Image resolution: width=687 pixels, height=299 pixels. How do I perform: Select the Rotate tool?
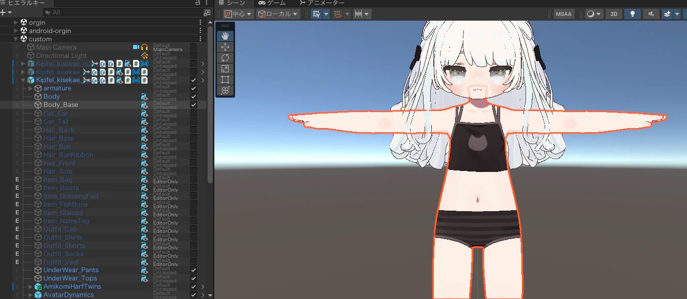[225, 58]
